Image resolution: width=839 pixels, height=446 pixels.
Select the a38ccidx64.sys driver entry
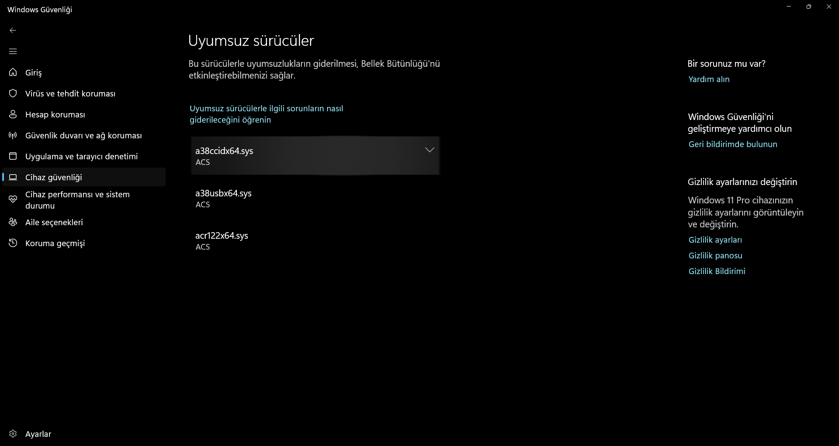coord(315,156)
